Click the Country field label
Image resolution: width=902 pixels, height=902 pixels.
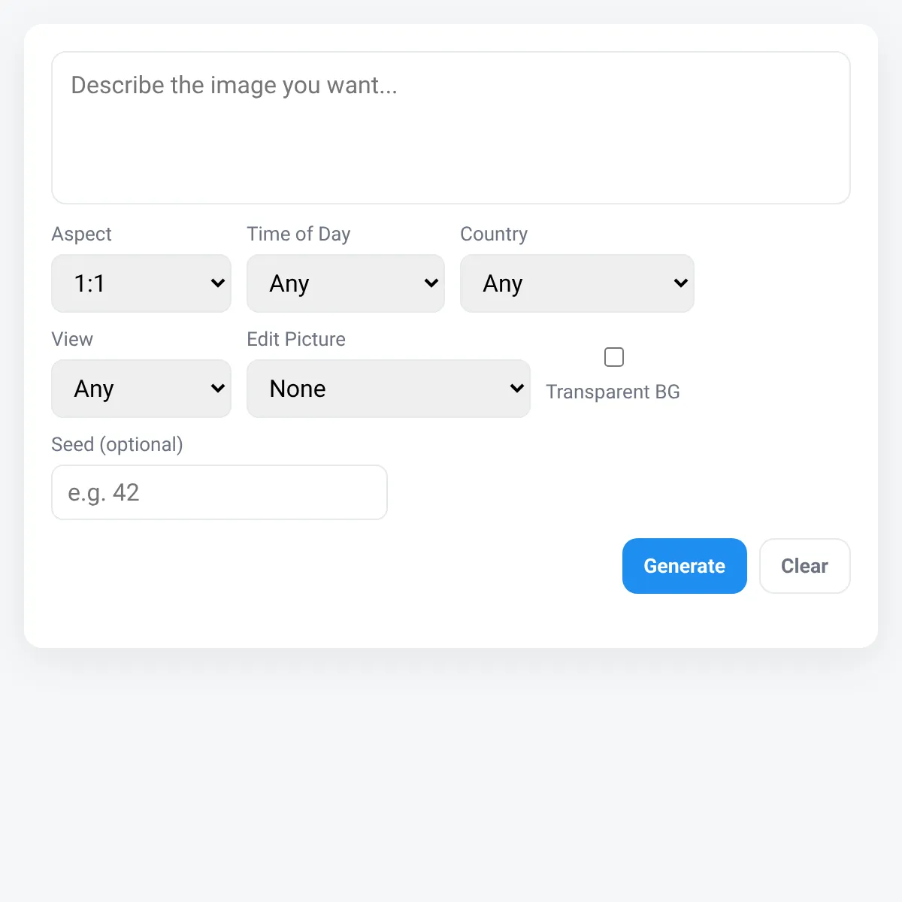[494, 234]
